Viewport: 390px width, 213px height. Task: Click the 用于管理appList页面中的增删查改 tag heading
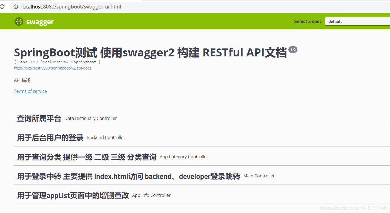click(73, 195)
